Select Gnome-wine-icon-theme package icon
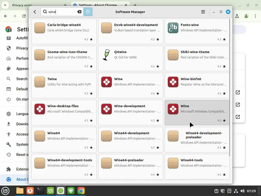The height and width of the screenshot is (196, 261). pos(40,55)
